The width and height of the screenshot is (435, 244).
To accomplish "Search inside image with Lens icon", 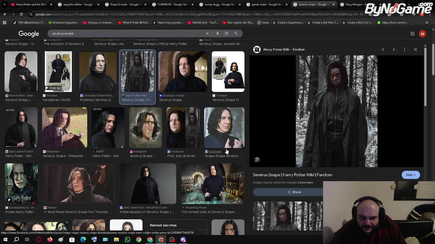I will pyautogui.click(x=257, y=160).
